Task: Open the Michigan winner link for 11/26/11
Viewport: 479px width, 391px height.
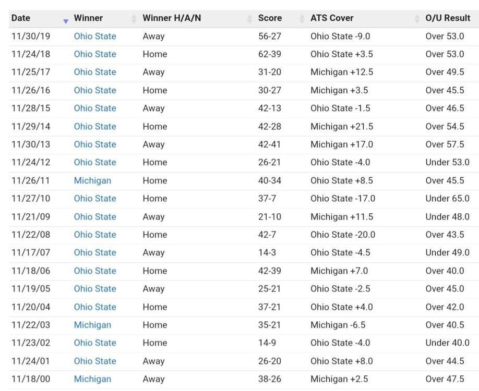Action: [92, 180]
